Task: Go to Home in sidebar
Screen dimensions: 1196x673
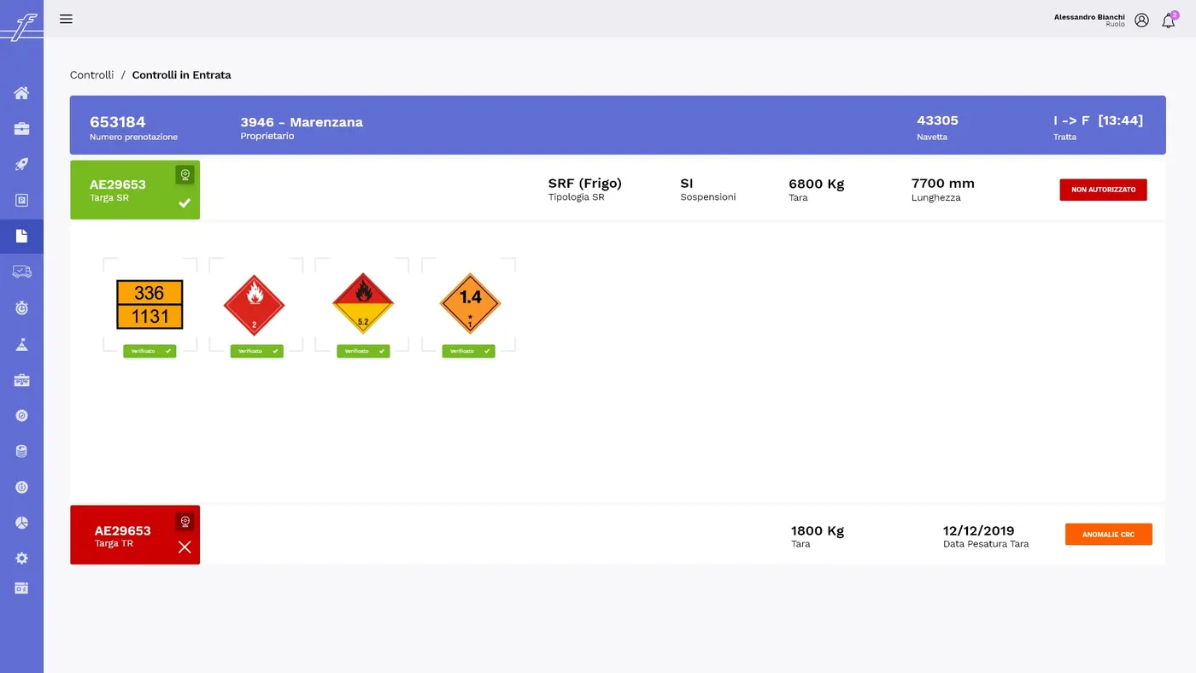Action: [21, 93]
